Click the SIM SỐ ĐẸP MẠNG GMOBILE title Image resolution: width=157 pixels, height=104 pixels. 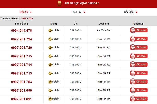tap(82, 3)
